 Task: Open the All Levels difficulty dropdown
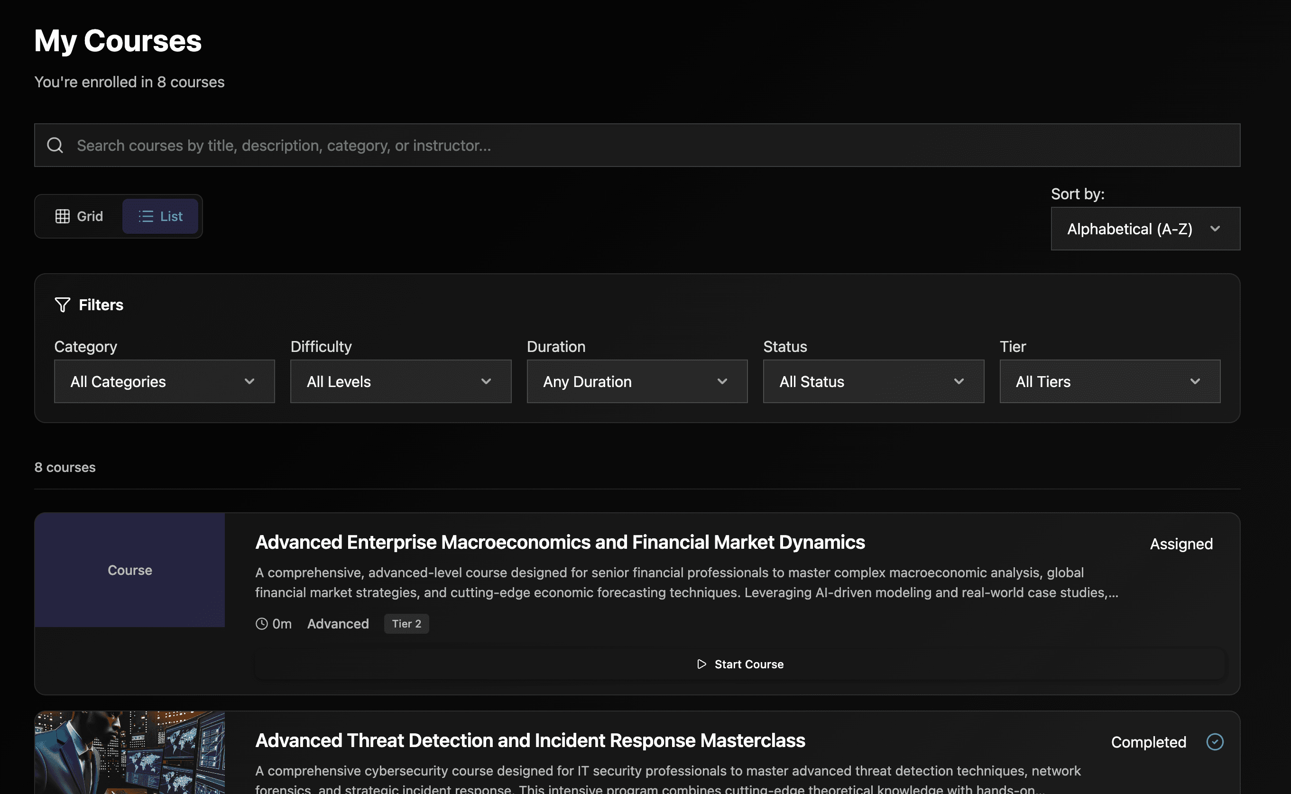point(400,381)
